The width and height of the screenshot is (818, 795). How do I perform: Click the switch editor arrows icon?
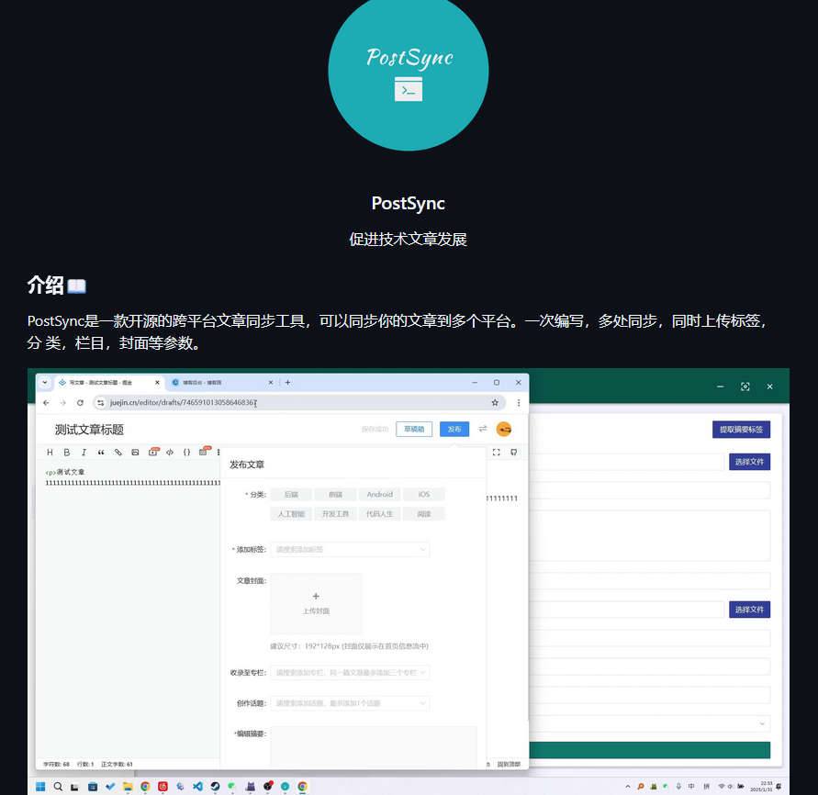(x=483, y=429)
